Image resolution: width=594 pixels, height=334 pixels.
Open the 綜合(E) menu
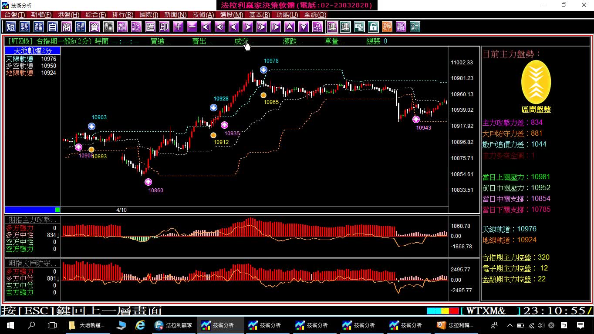(x=96, y=15)
